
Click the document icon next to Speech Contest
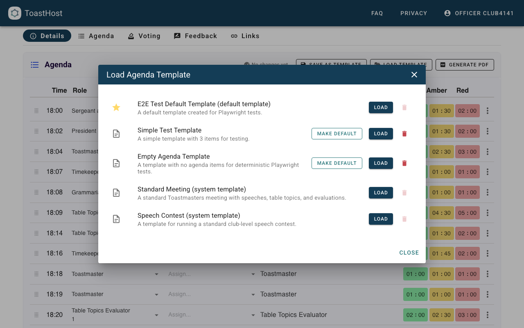[x=116, y=219]
